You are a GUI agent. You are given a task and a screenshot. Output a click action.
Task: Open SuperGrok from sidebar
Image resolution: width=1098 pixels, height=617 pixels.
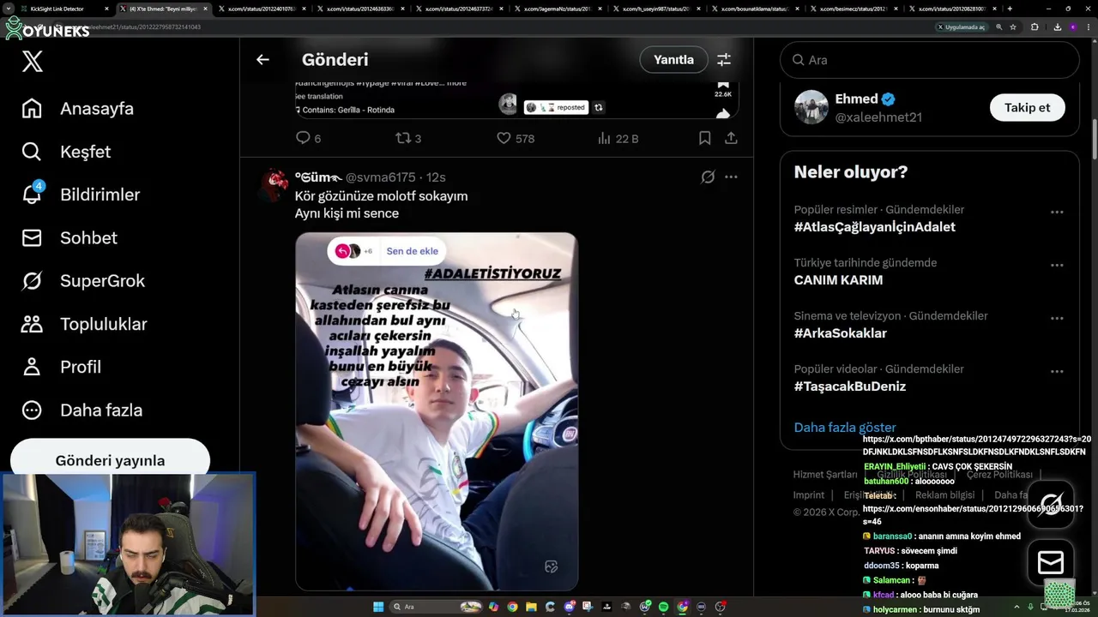point(83,280)
